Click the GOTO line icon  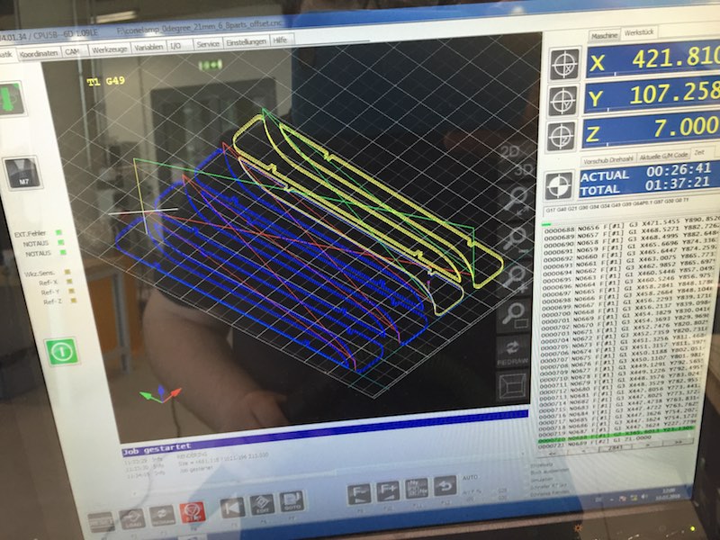tap(291, 502)
